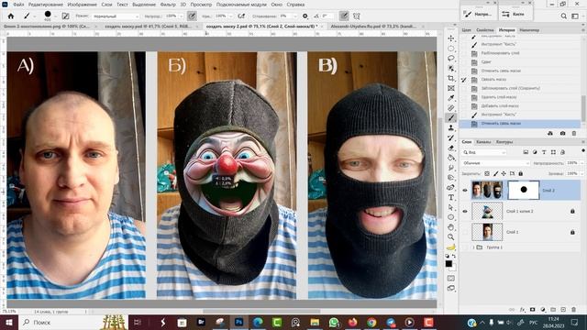Select the Zoom magnifier tool
This screenshot has width=587, height=330.
pyautogui.click(x=451, y=236)
